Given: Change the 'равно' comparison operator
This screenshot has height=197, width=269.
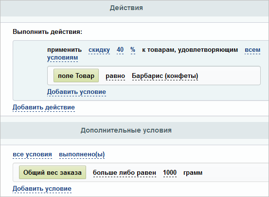Looking at the screenshot, I should [115, 76].
